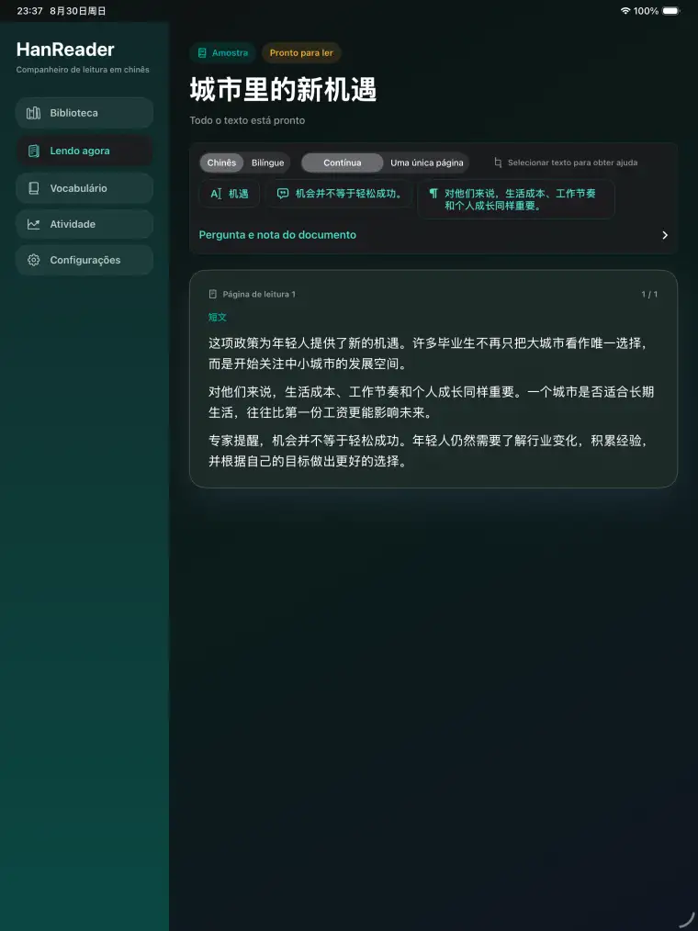
Task: Click the Configurações gear icon
Action: coord(34,260)
